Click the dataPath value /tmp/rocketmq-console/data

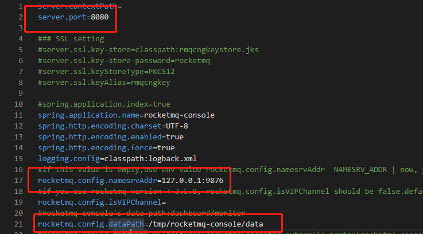pyautogui.click(x=205, y=224)
